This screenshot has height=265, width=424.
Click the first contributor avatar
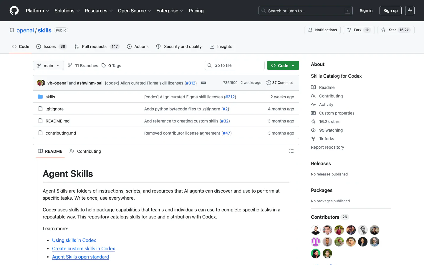316,230
